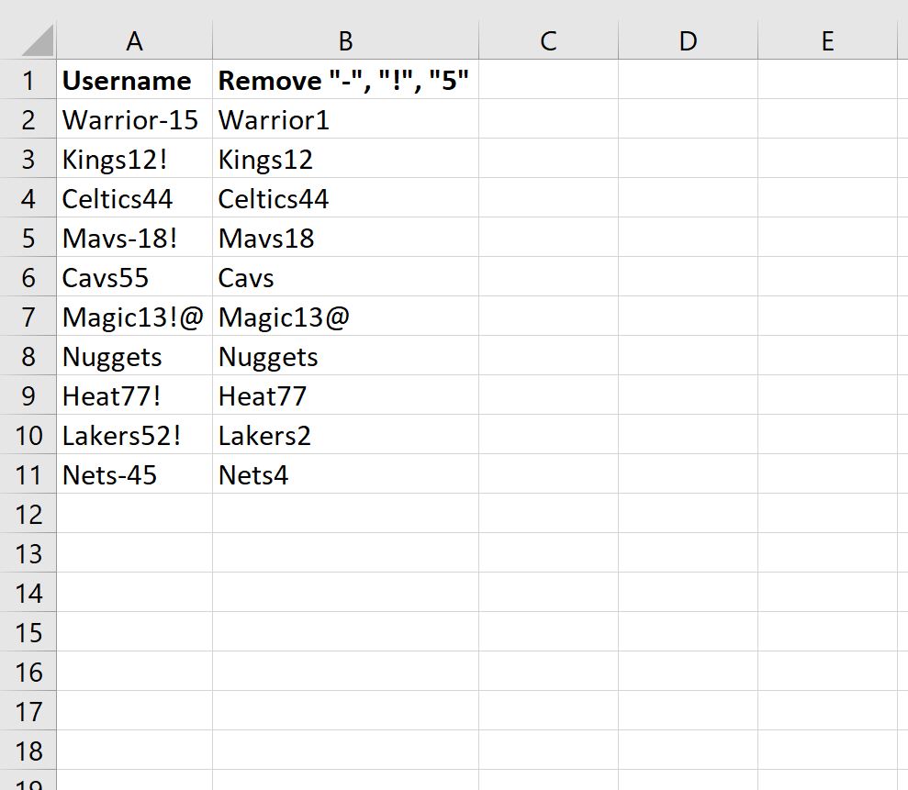Click the Select All triangle above row 1
908x790 pixels.
tap(30, 40)
